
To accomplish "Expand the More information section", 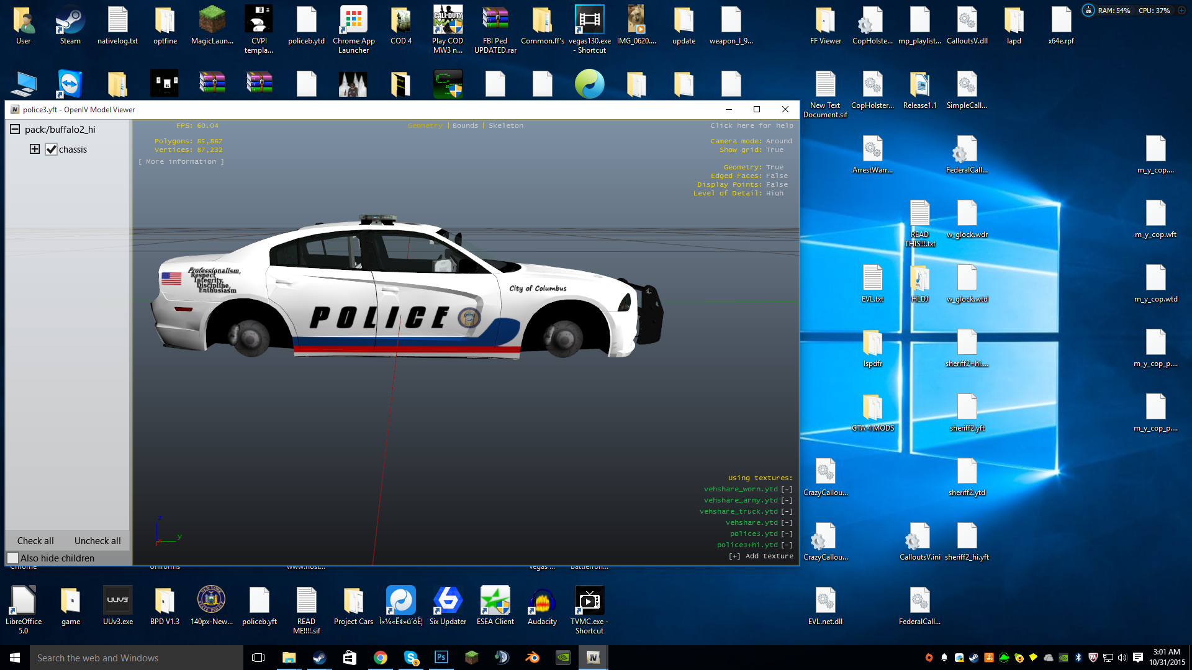I will pos(181,161).
